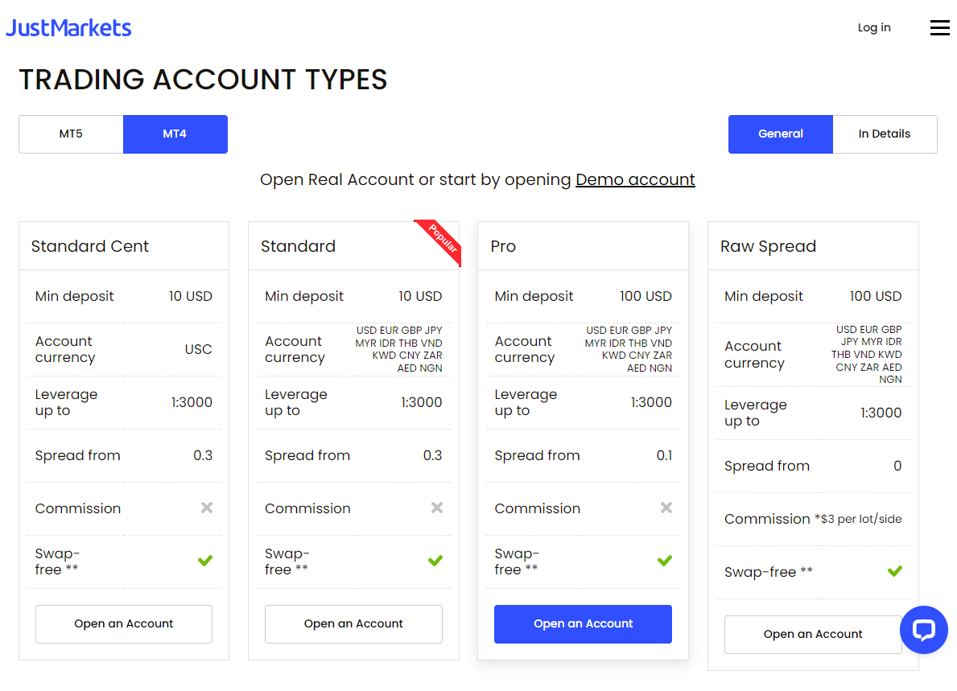The height and width of the screenshot is (691, 957).
Task: Click Raw Spread swap-free green checkmark
Action: [894, 571]
